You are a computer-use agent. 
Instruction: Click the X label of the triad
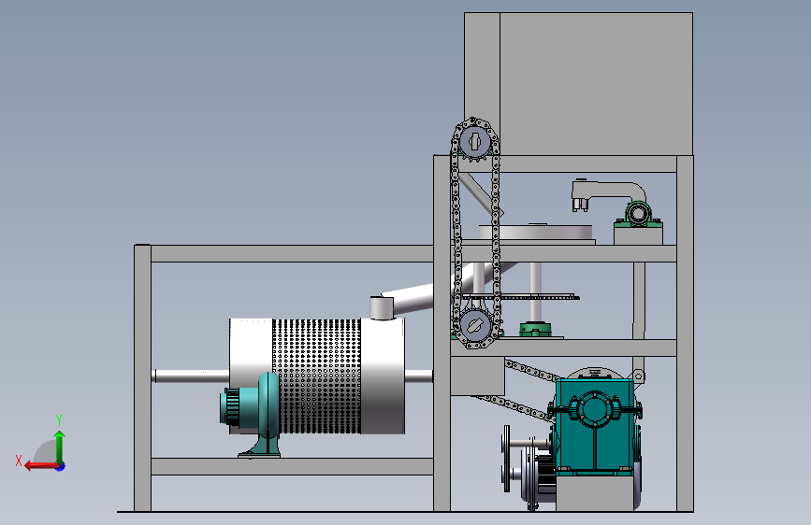[x=19, y=461]
